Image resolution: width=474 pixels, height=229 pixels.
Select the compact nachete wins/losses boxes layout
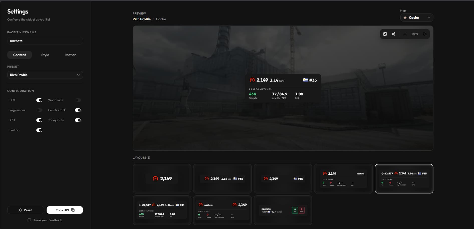click(283, 210)
